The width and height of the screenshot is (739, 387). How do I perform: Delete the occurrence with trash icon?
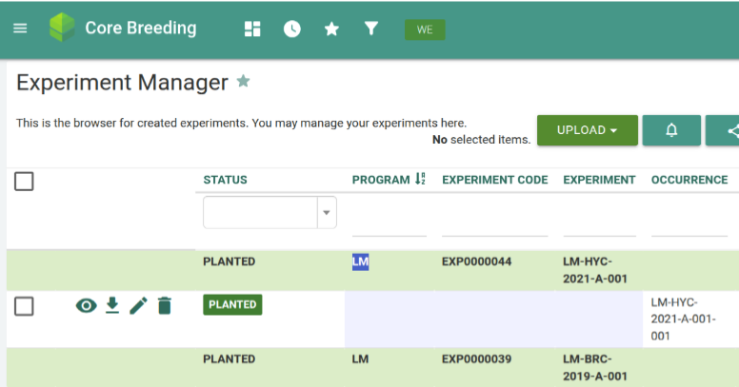165,305
